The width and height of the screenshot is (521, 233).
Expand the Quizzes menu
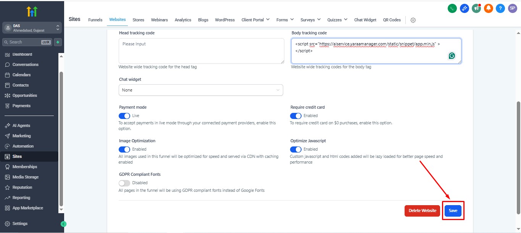tap(337, 20)
